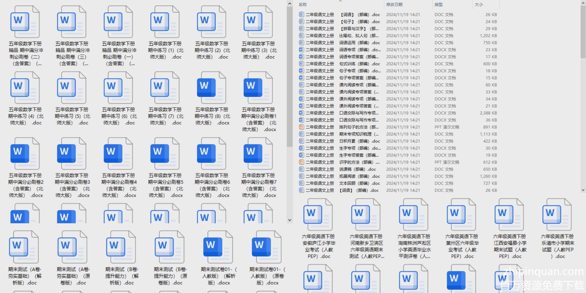This screenshot has width=586, height=293.
Task: Click the 类型 column header
Action: [x=438, y=5]
